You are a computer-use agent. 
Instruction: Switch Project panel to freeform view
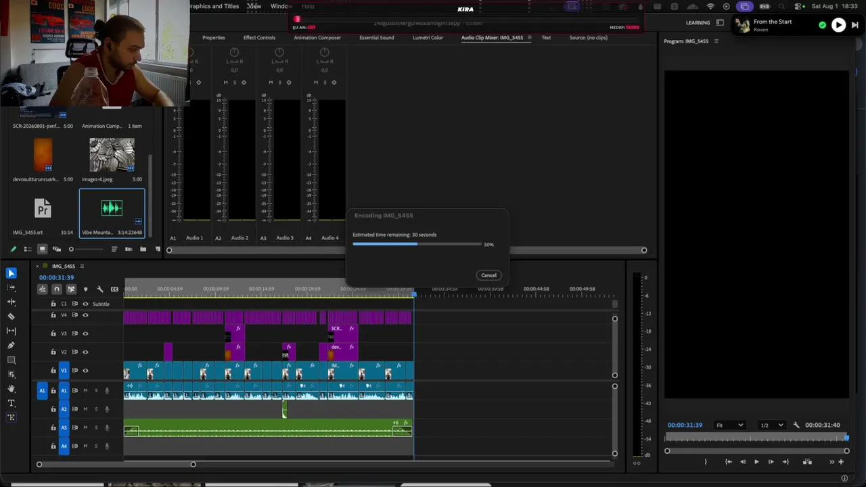57,249
